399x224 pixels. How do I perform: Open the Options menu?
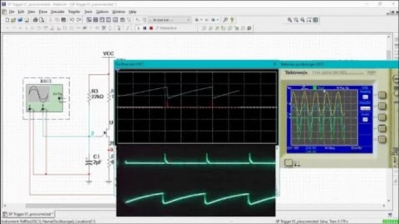click(102, 12)
